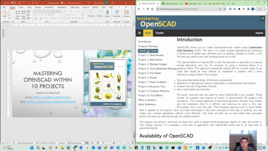The image size is (268, 151).
Task: Switch to the Transitions ribbon tab
Action: [49, 8]
